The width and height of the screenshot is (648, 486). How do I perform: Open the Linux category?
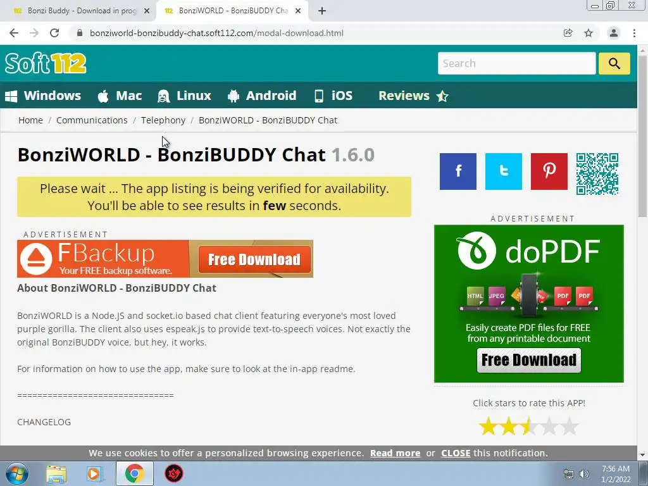[x=185, y=96]
